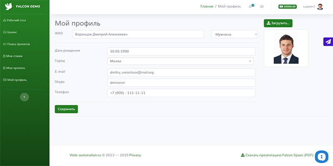Image resolution: width=333 pixels, height=166 pixels.
Task: Click the Загрузить upload button
Action: (278, 23)
